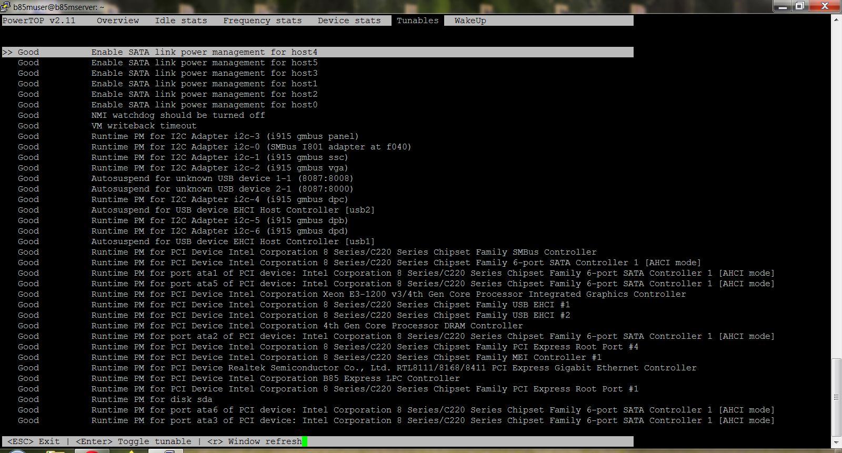This screenshot has width=842, height=453.
Task: Click the Tunables tab
Action: (x=418, y=21)
